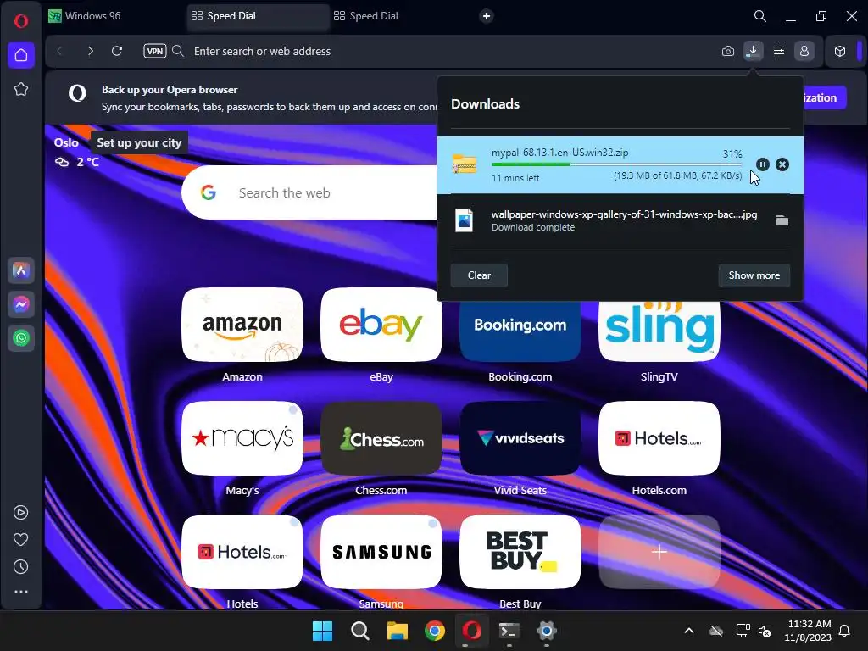The height and width of the screenshot is (651, 868).
Task: Click Show more downloads button
Action: pyautogui.click(x=754, y=275)
